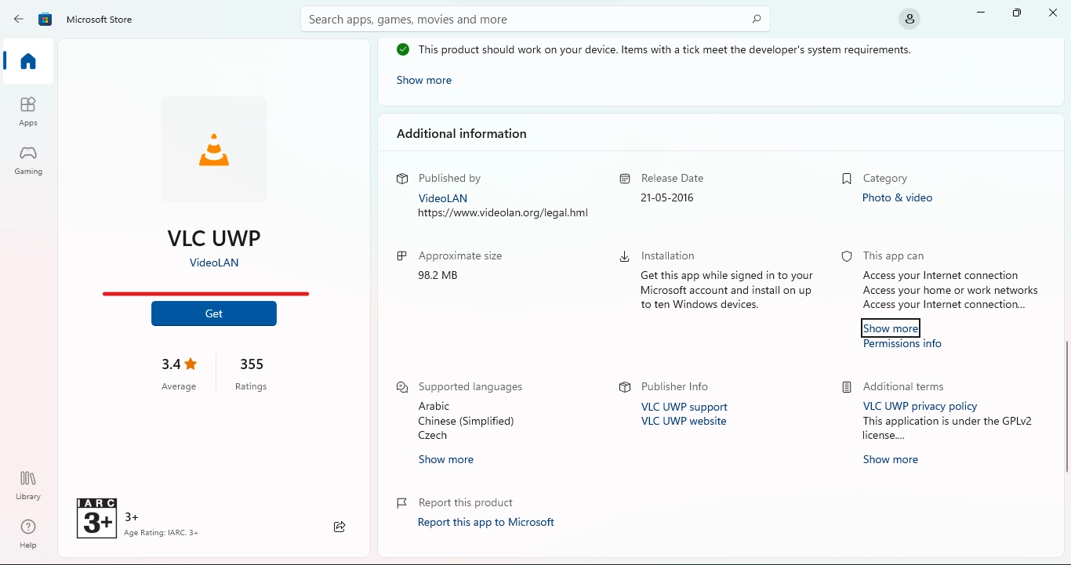Click the Czech language entry
The width and height of the screenshot is (1071, 565).
[x=433, y=435]
